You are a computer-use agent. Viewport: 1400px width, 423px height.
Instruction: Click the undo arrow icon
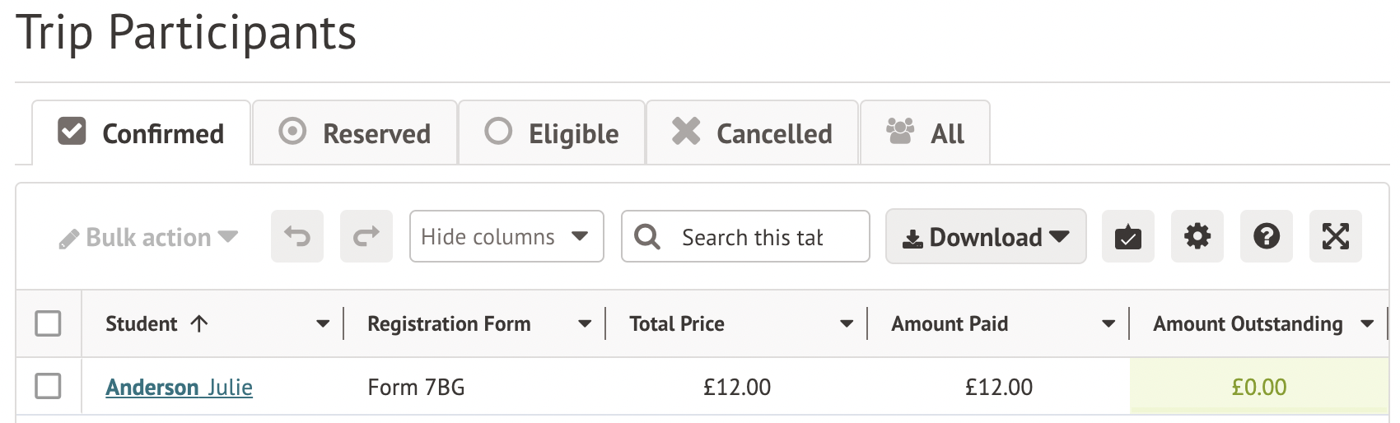click(x=297, y=237)
